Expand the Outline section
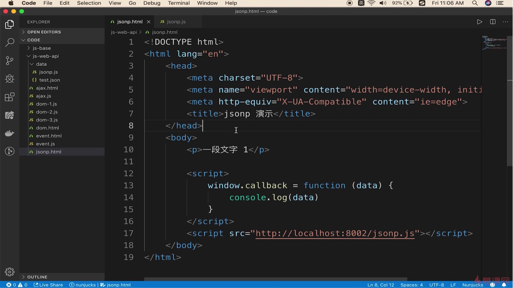 point(62,277)
